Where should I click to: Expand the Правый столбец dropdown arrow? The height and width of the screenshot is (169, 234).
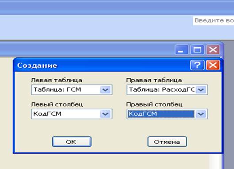coord(201,114)
